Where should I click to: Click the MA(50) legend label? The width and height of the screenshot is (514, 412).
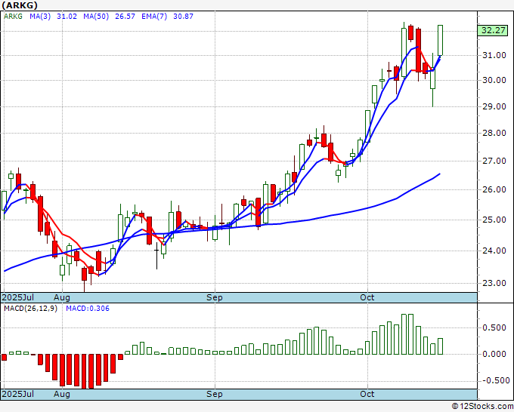[96, 16]
